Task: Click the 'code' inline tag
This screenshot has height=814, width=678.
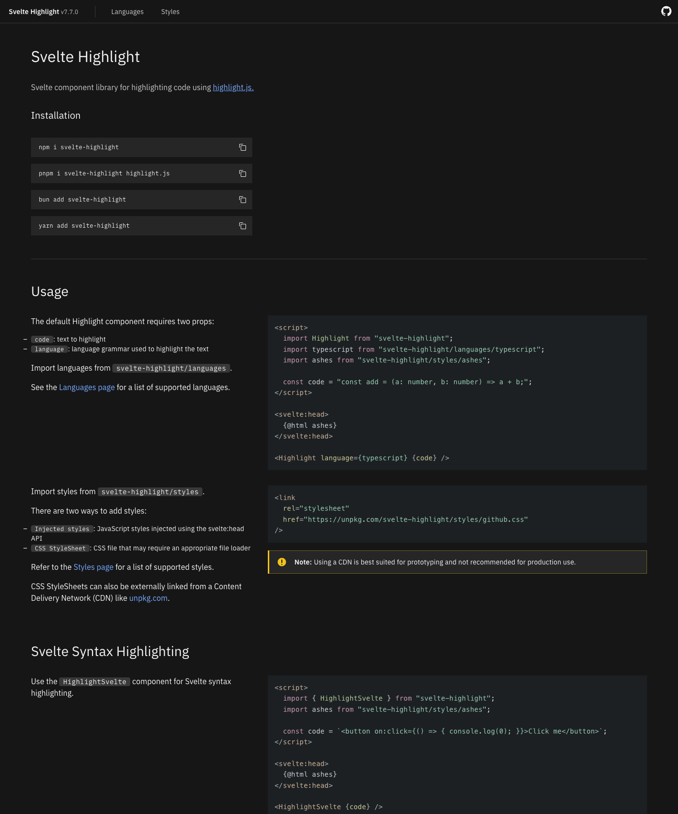Action: 42,340
